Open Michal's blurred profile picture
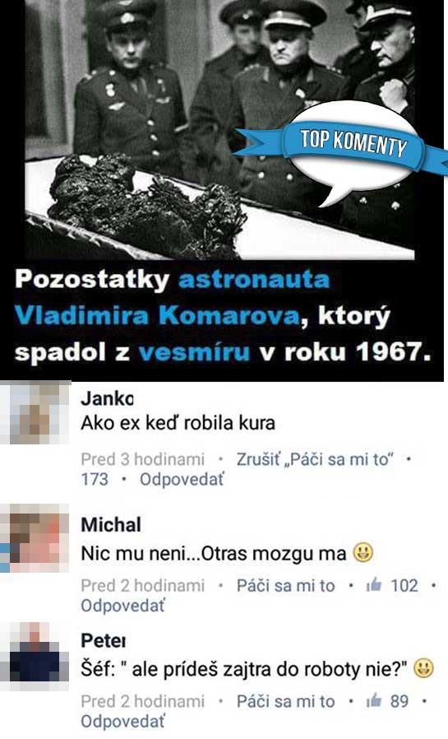This screenshot has height=739, width=448. tap(35, 537)
